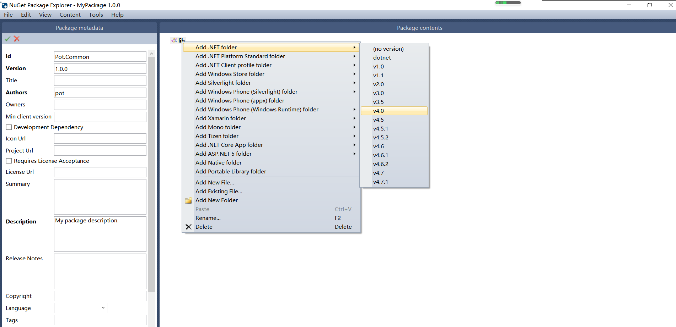Choose v4.5 from the version submenu
The height and width of the screenshot is (327, 676).
pos(394,120)
